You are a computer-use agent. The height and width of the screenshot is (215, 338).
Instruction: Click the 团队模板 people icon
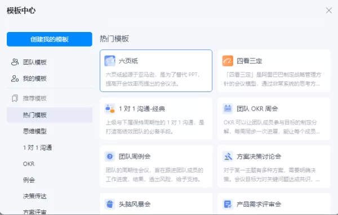[15, 62]
